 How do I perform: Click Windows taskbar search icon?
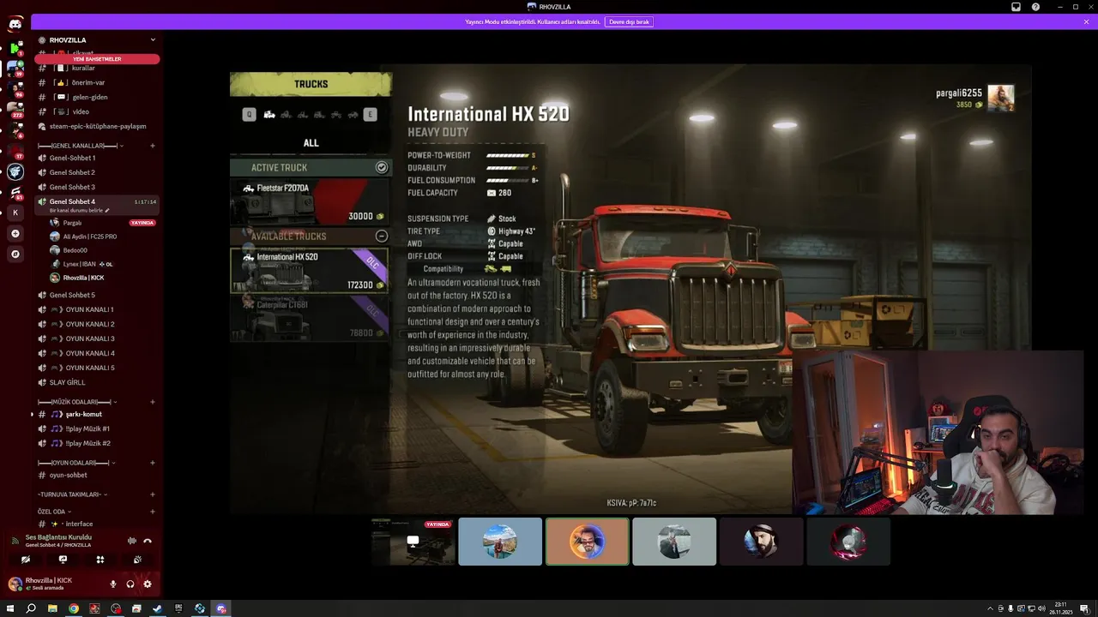(x=31, y=608)
